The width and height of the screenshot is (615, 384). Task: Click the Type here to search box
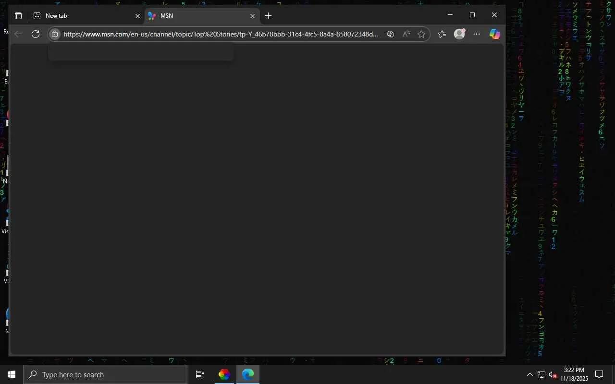tap(106, 374)
